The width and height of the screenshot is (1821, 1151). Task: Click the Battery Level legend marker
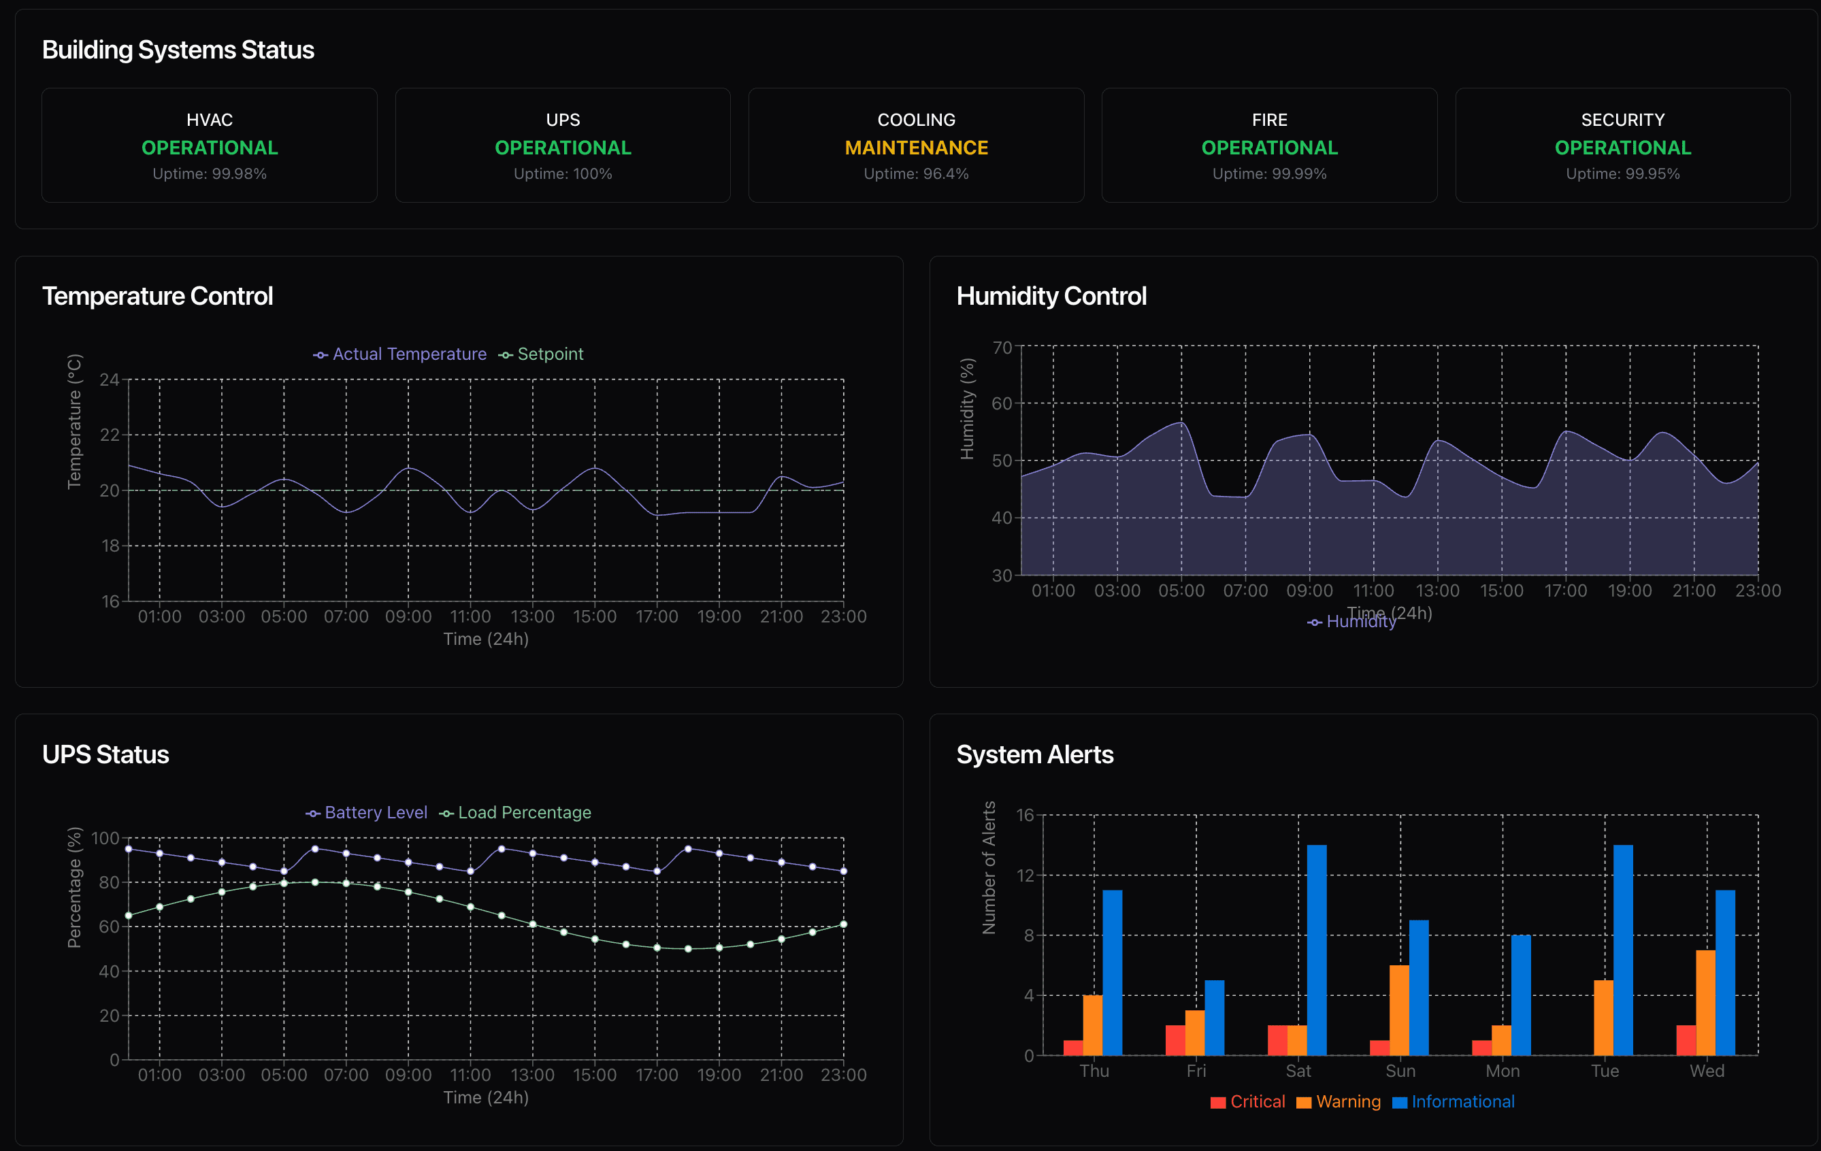coord(312,812)
